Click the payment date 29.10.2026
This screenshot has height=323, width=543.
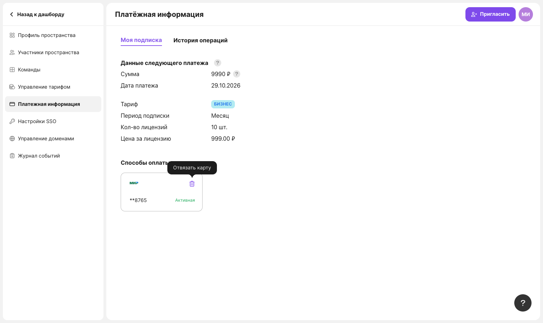click(x=226, y=85)
